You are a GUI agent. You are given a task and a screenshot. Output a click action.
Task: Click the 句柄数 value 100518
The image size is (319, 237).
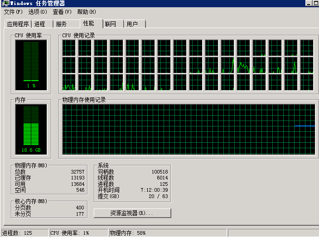click(159, 172)
